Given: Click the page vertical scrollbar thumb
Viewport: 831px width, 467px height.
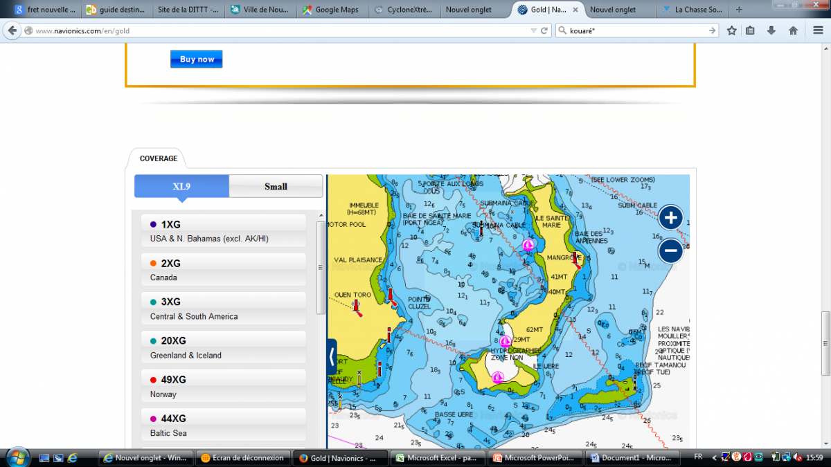Looking at the screenshot, I should pos(825,343).
